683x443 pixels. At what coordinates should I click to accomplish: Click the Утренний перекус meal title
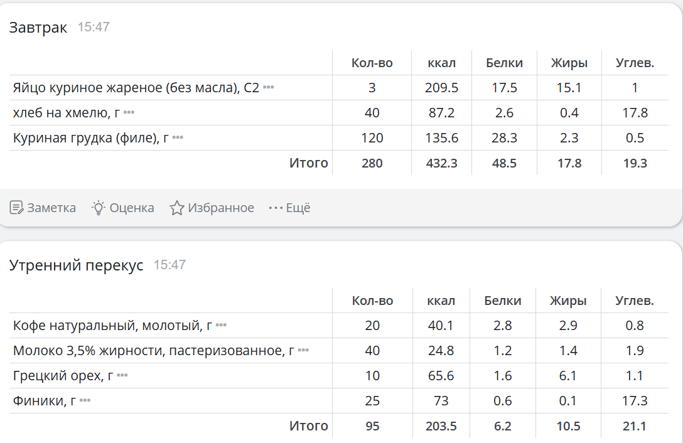pyautogui.click(x=76, y=265)
